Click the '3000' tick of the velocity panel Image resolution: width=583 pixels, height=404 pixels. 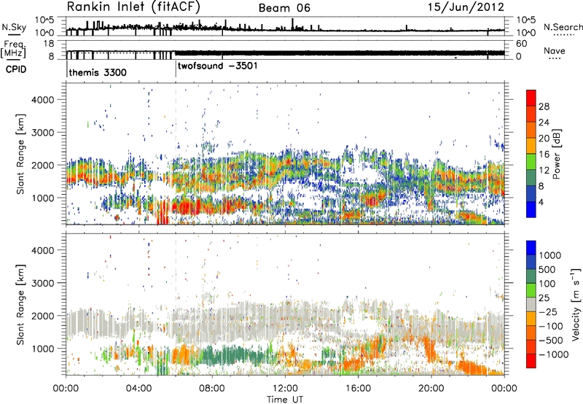[x=43, y=283]
